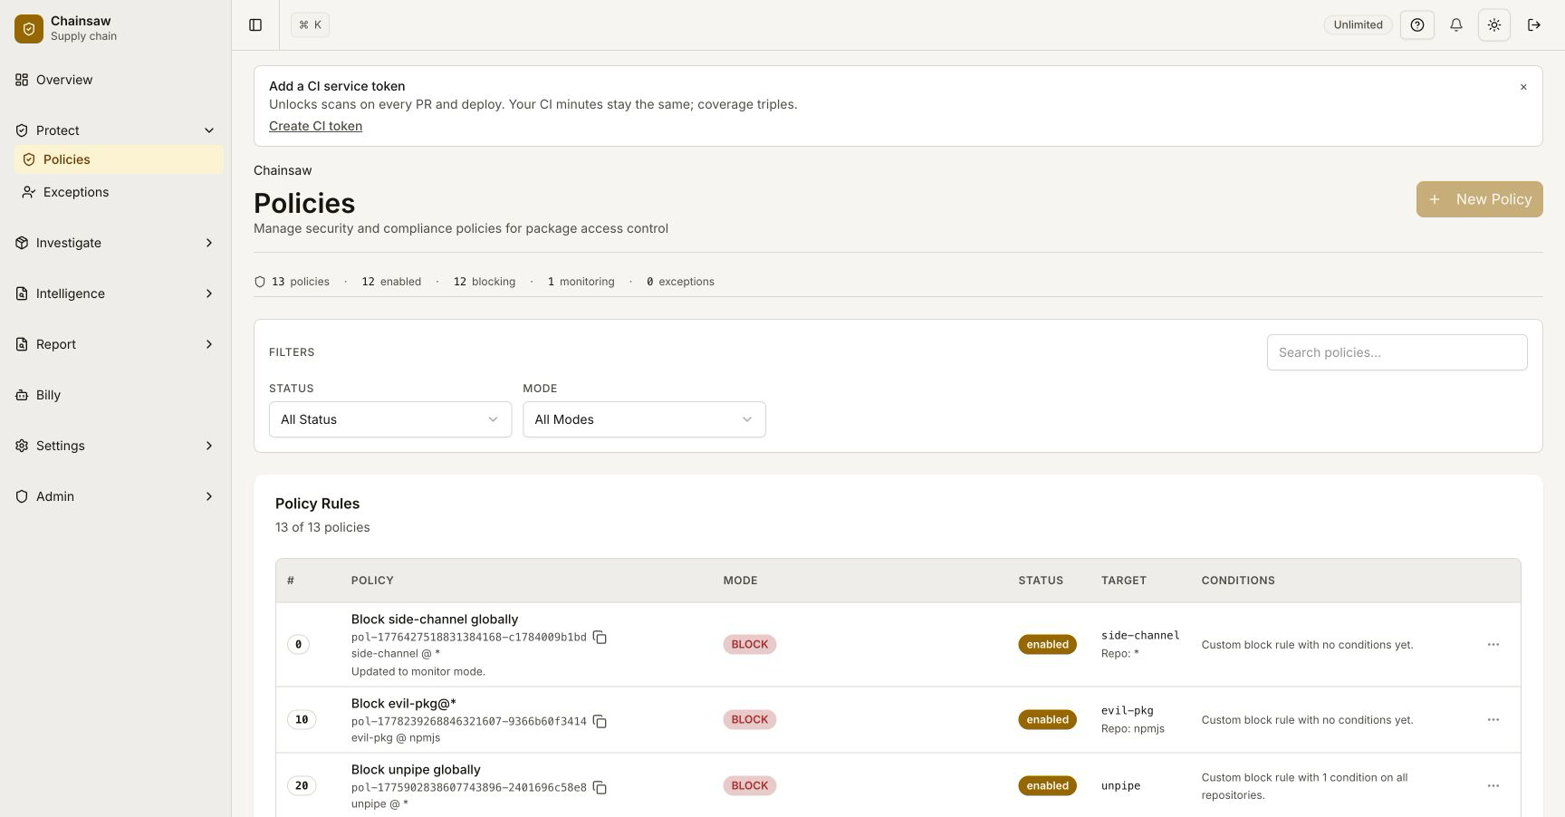Click the Billy robot icon
Image resolution: width=1565 pixels, height=817 pixels.
[22, 395]
